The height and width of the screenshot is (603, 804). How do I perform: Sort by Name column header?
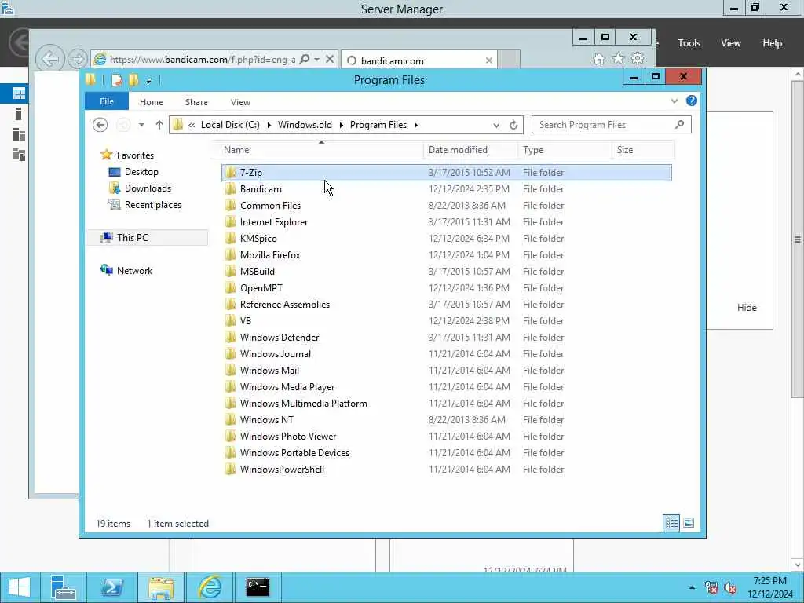click(317, 150)
